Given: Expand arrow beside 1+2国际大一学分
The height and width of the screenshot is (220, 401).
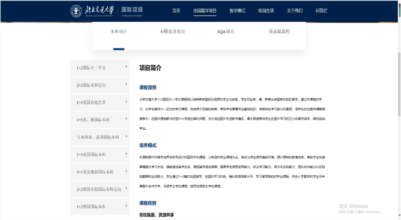Looking at the screenshot, I should pyautogui.click(x=126, y=67).
